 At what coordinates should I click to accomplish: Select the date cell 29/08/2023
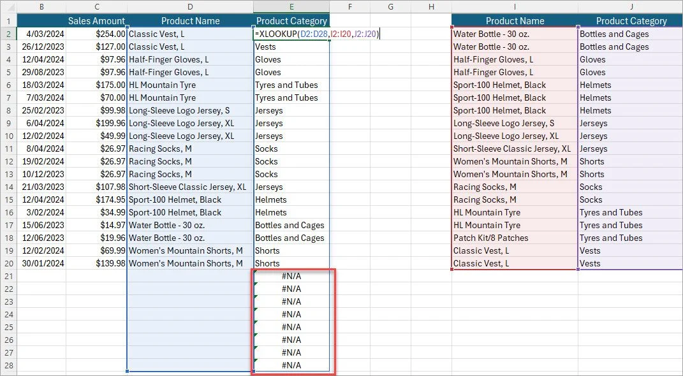point(41,72)
